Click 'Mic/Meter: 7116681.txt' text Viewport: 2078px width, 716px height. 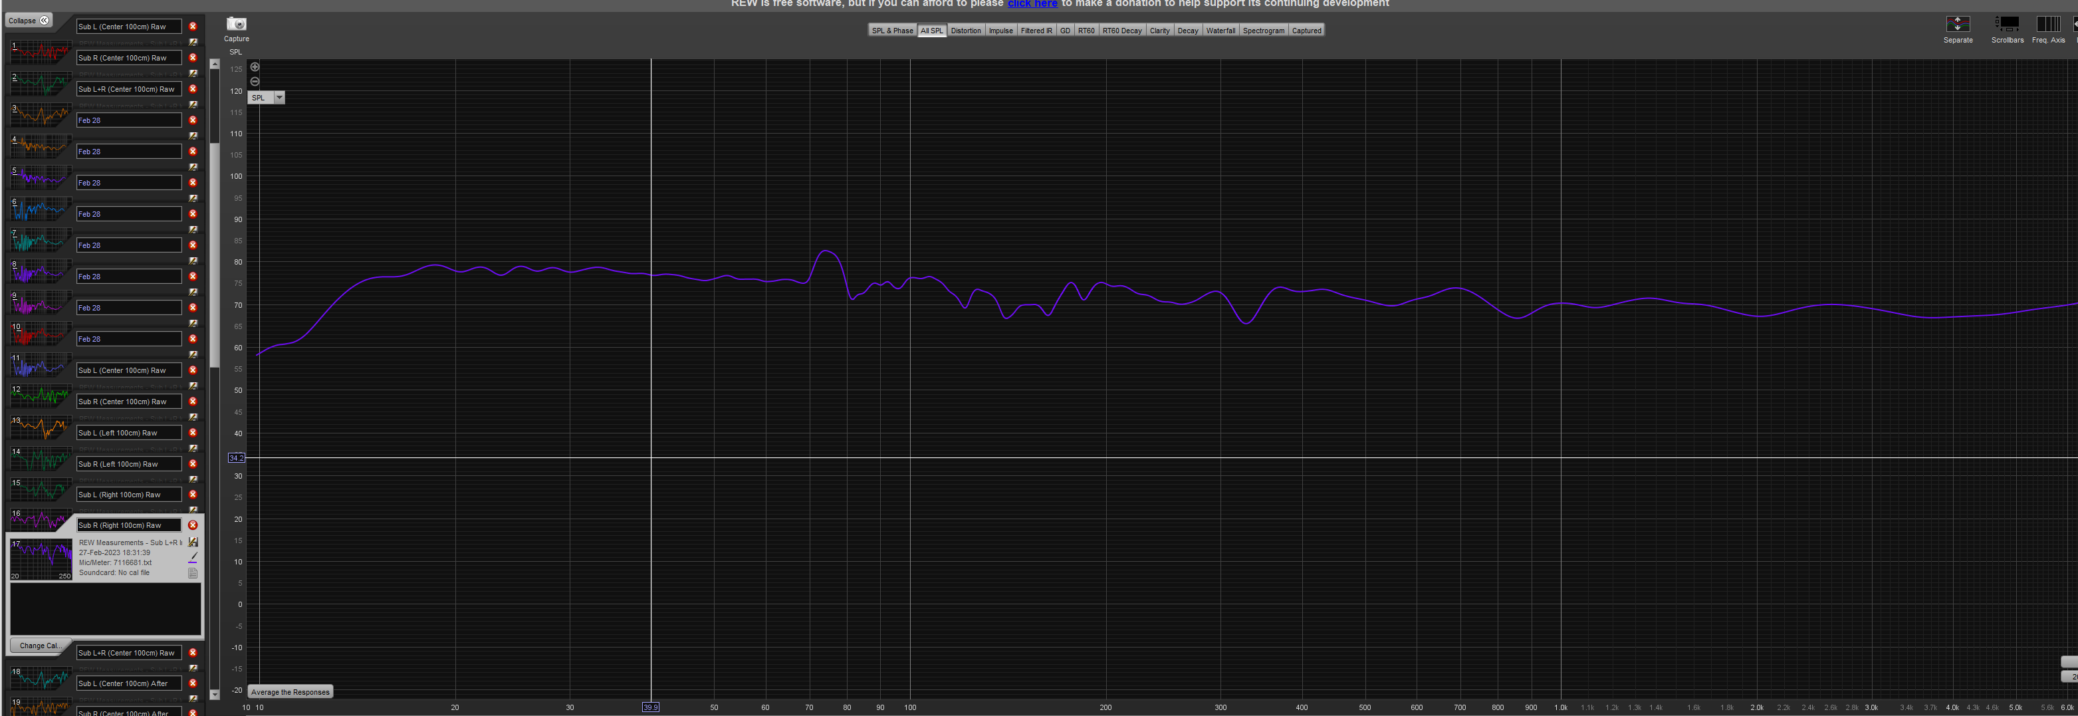pyautogui.click(x=114, y=563)
